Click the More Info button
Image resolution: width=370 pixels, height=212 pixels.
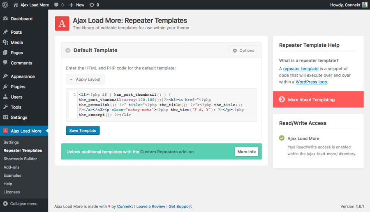(247, 152)
